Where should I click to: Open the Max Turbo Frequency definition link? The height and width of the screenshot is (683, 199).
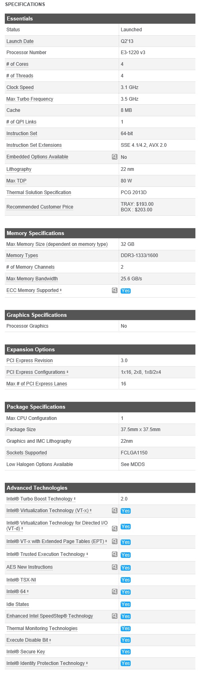(x=30, y=99)
